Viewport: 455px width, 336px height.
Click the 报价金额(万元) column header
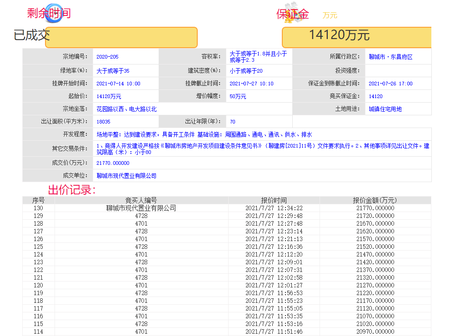(375, 200)
